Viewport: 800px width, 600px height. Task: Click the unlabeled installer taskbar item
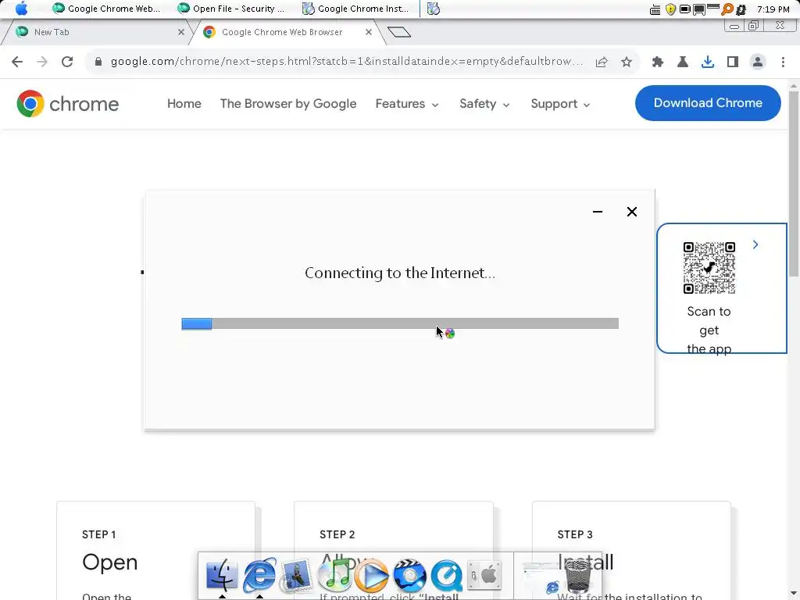pyautogui.click(x=433, y=9)
